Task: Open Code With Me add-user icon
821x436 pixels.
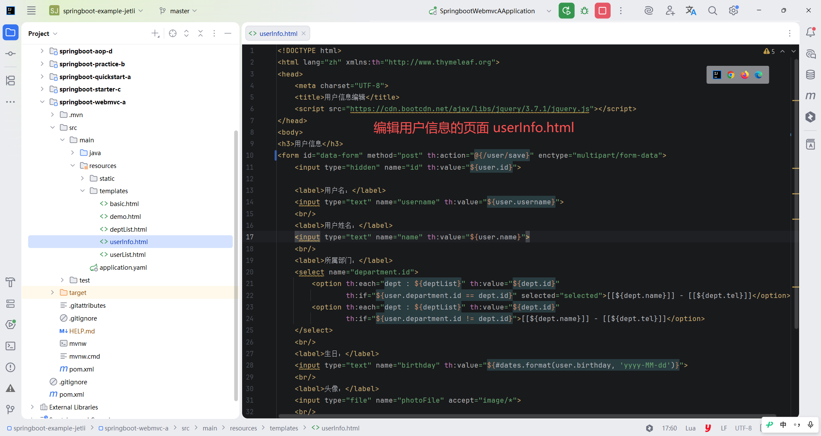Action: (670, 11)
